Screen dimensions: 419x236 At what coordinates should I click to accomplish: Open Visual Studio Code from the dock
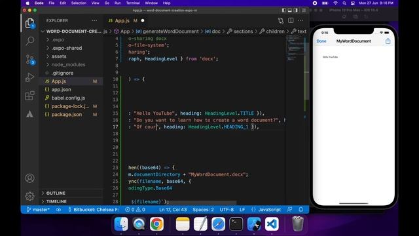click(x=272, y=224)
